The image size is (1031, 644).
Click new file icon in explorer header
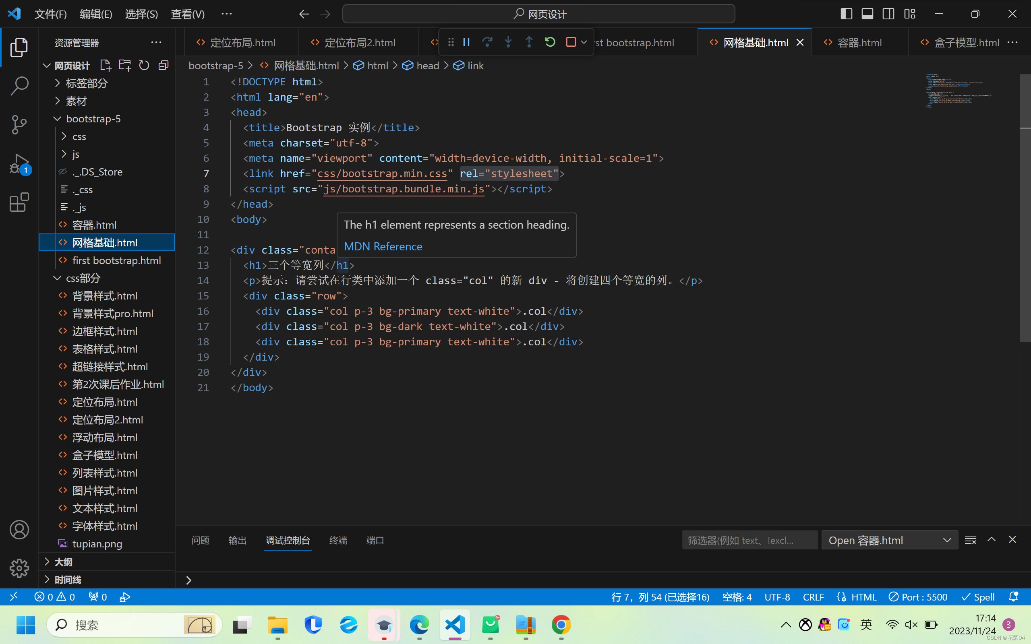point(105,65)
